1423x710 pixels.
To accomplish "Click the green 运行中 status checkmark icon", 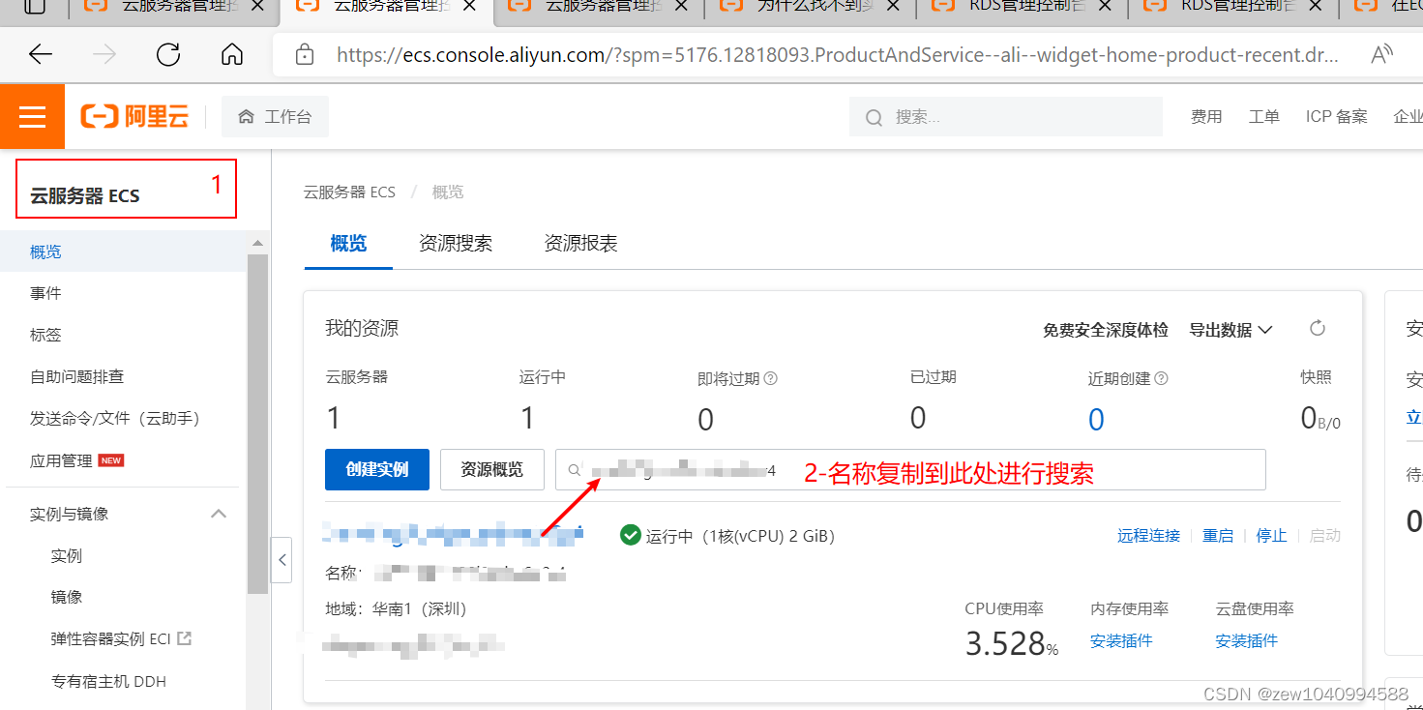I will tap(630, 534).
